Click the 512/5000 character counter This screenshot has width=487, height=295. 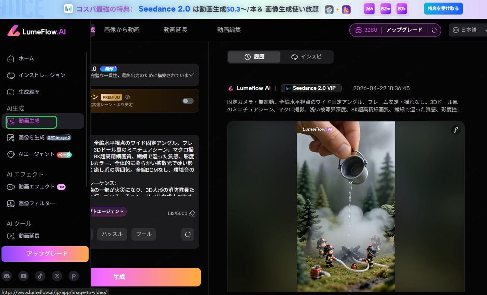(178, 214)
